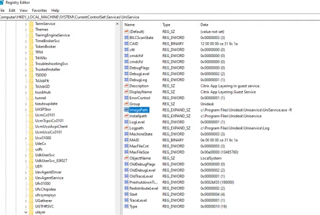Expand the Themes key
Viewport: 320px width, 215px height.
tap(26, 29)
